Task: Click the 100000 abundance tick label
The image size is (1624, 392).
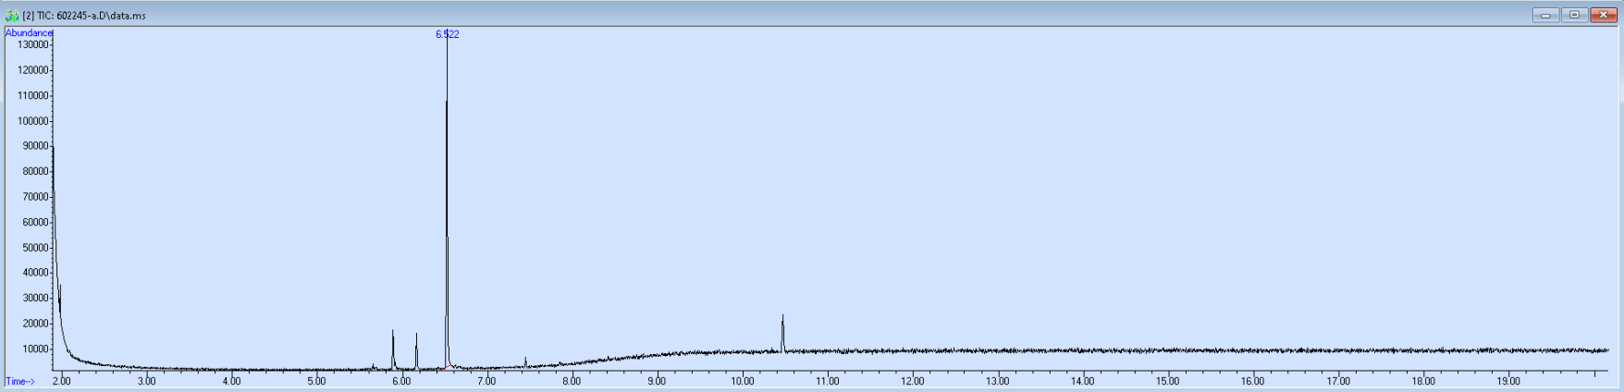Action: pos(33,121)
